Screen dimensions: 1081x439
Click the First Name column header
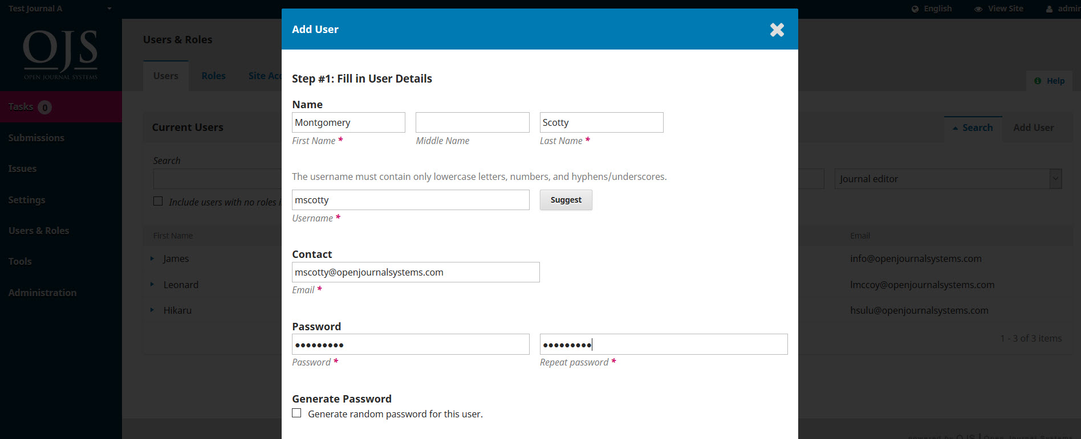tap(173, 236)
